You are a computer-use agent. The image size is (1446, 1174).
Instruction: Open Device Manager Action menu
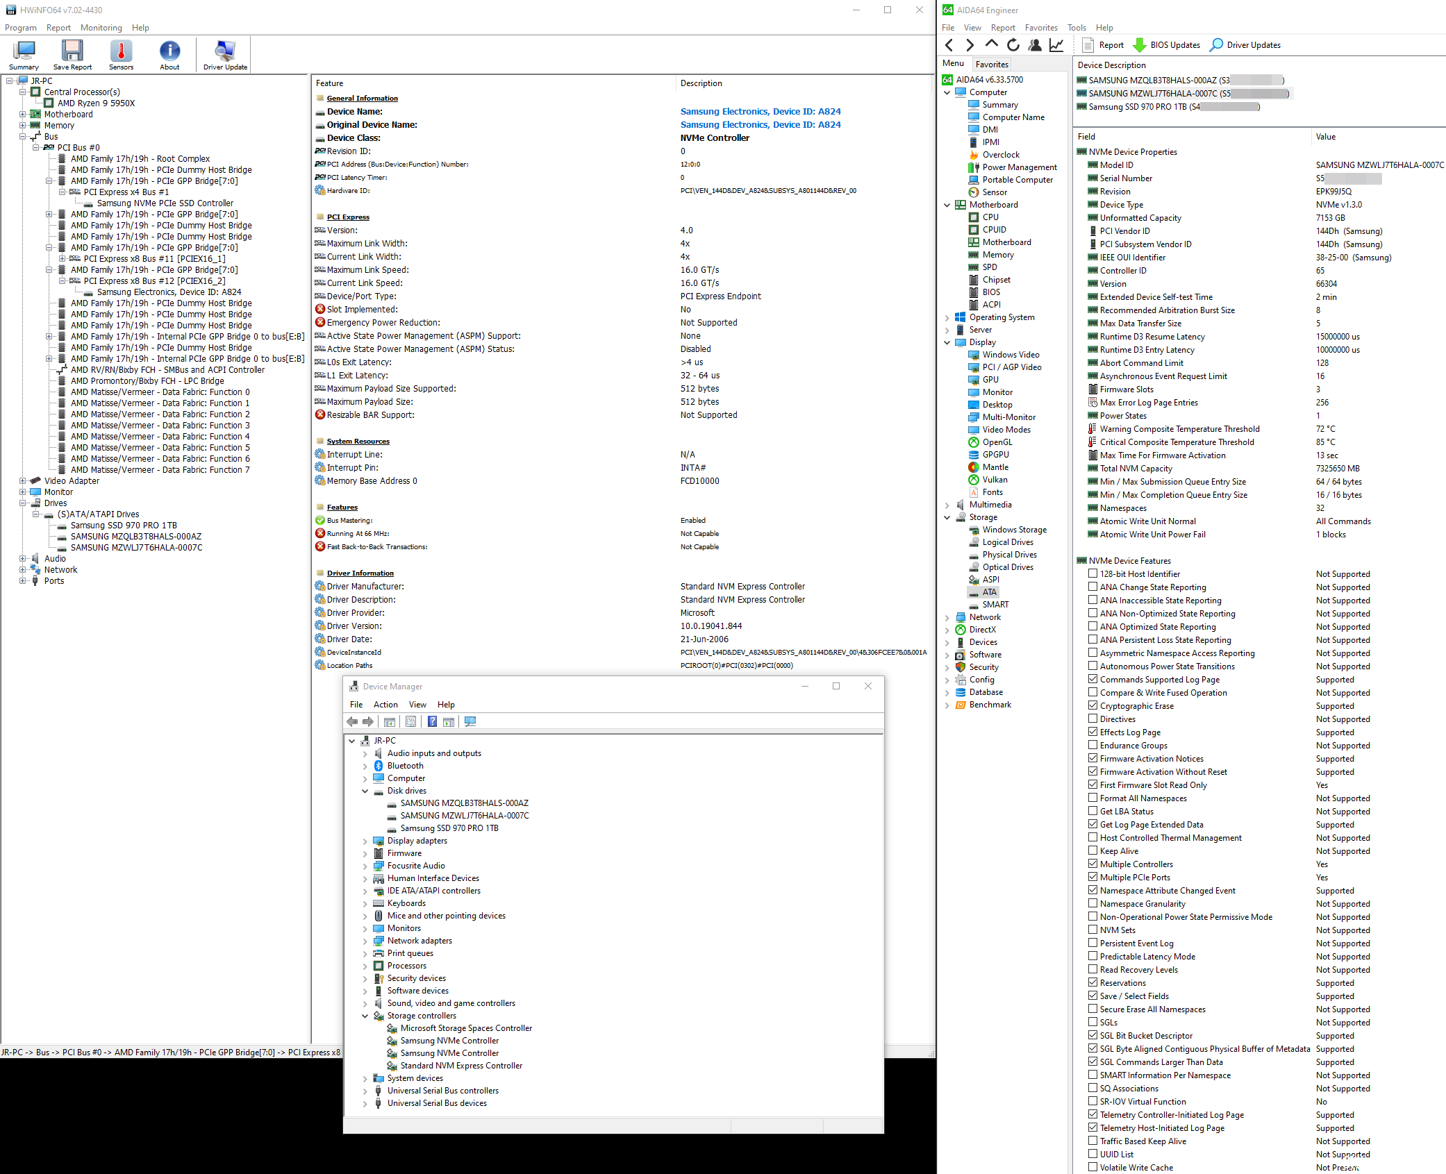385,705
